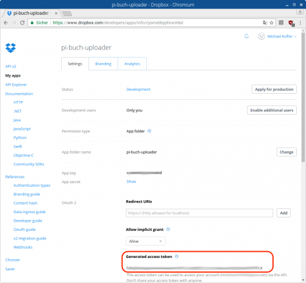Click the Development status link

point(138,89)
